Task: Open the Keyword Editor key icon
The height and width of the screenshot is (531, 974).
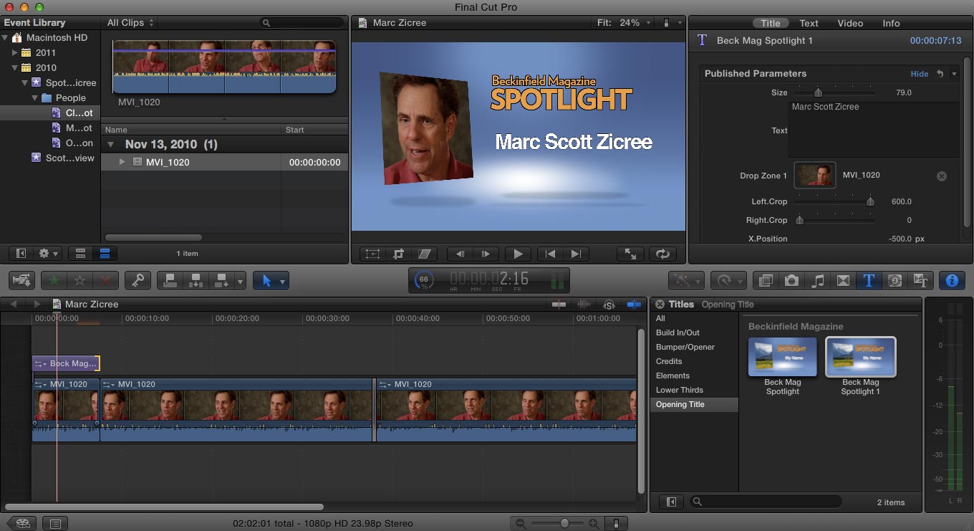Action: click(x=138, y=280)
